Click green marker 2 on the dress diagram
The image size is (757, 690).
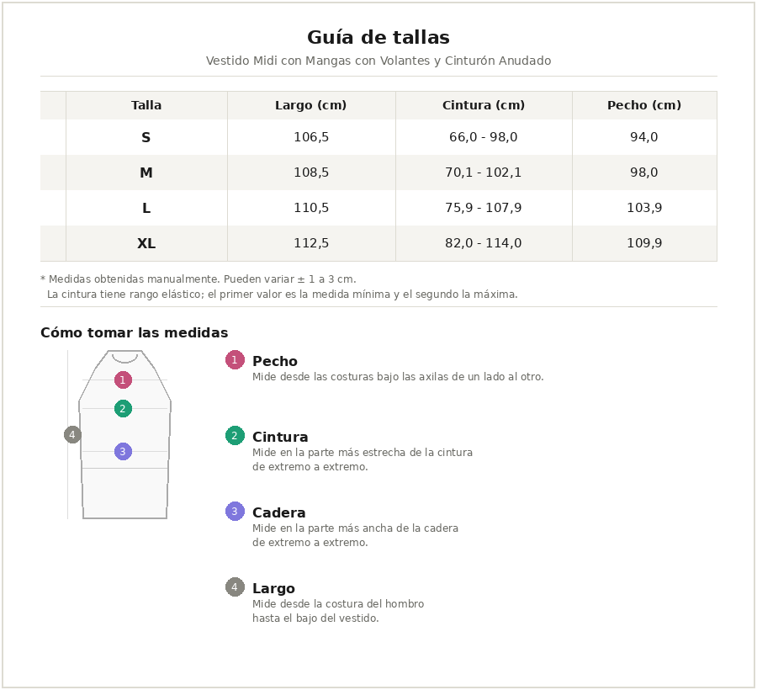123,409
